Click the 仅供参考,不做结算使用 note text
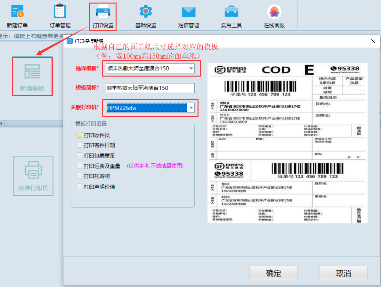This screenshot has height=287, width=381. click(155, 166)
